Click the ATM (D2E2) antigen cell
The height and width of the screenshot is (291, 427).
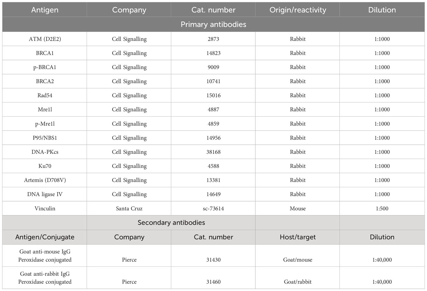tap(45, 39)
